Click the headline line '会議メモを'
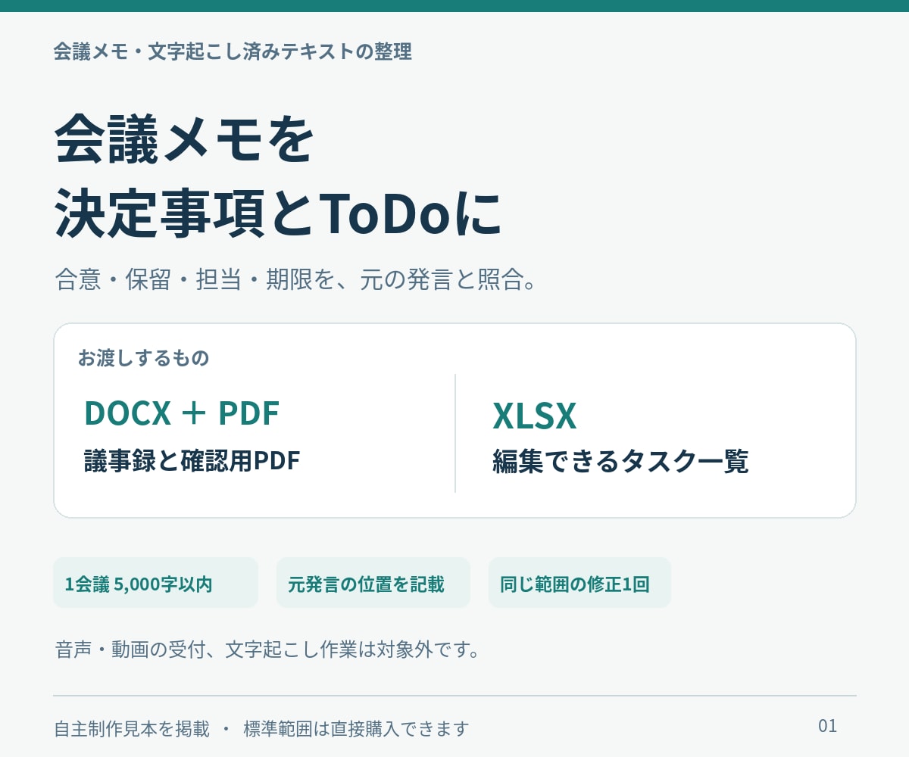Image resolution: width=909 pixels, height=757 pixels. pos(184,139)
